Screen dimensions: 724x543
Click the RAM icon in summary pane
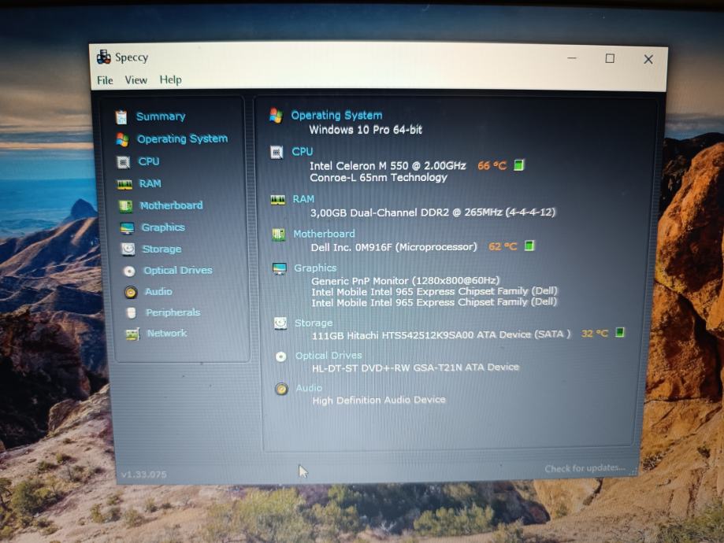tap(278, 200)
